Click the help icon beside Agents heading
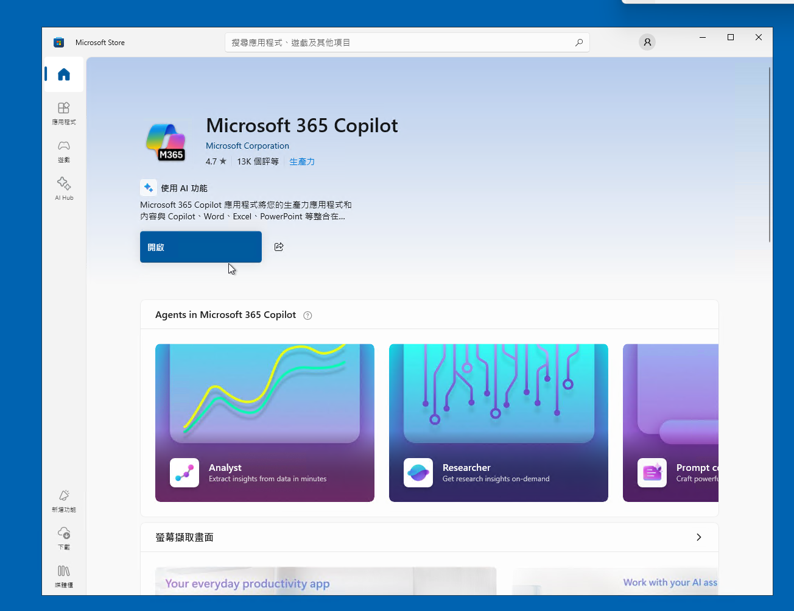The image size is (794, 611). click(307, 316)
